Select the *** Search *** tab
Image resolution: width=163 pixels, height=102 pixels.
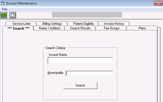[x=18, y=28]
